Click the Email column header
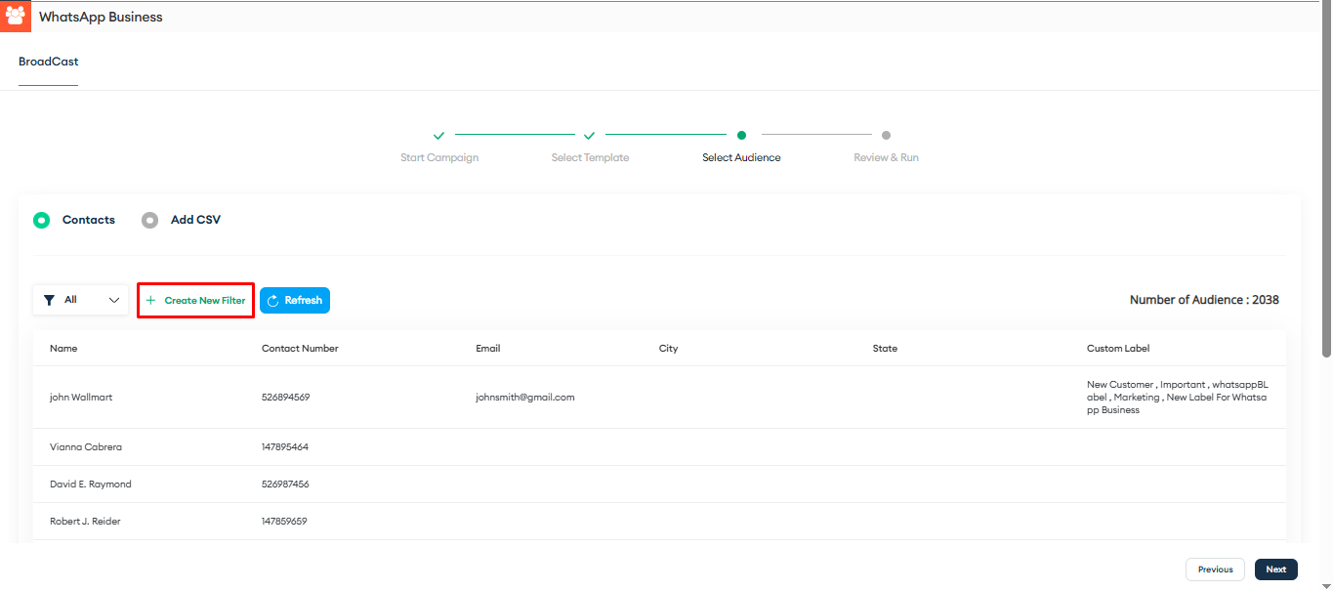This screenshot has width=1333, height=590. tap(488, 349)
